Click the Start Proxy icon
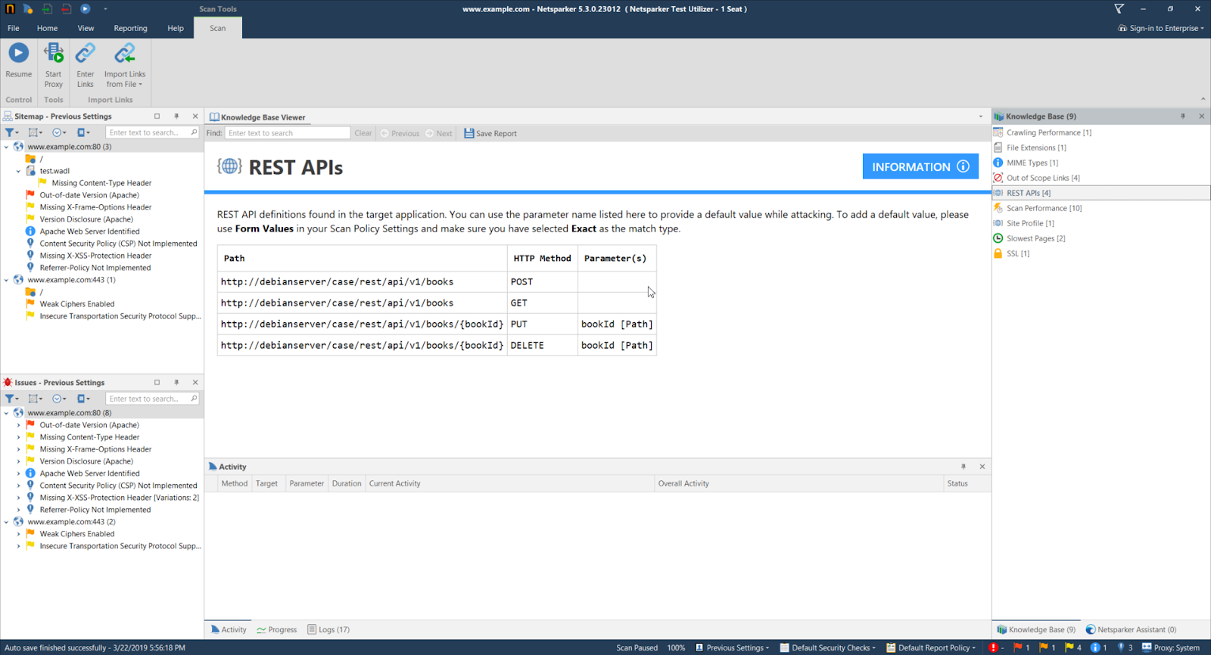The width and height of the screenshot is (1211, 655). [53, 54]
